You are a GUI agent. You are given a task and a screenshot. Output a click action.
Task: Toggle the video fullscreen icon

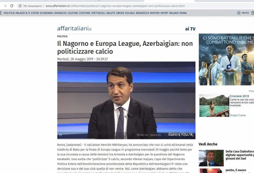(193, 135)
